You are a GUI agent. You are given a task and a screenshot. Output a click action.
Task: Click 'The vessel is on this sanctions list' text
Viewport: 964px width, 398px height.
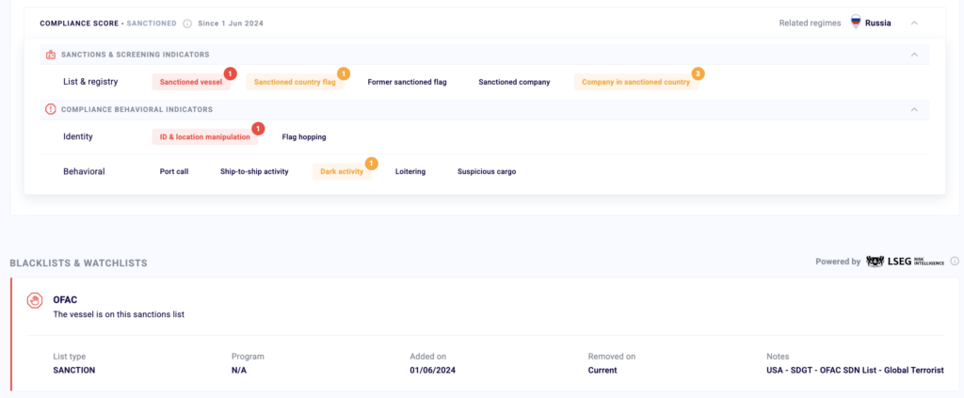tap(119, 314)
